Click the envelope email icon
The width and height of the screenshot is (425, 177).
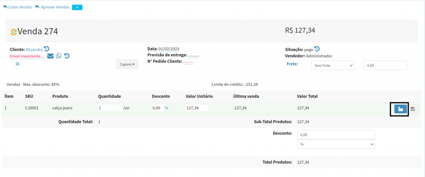[x=50, y=56]
